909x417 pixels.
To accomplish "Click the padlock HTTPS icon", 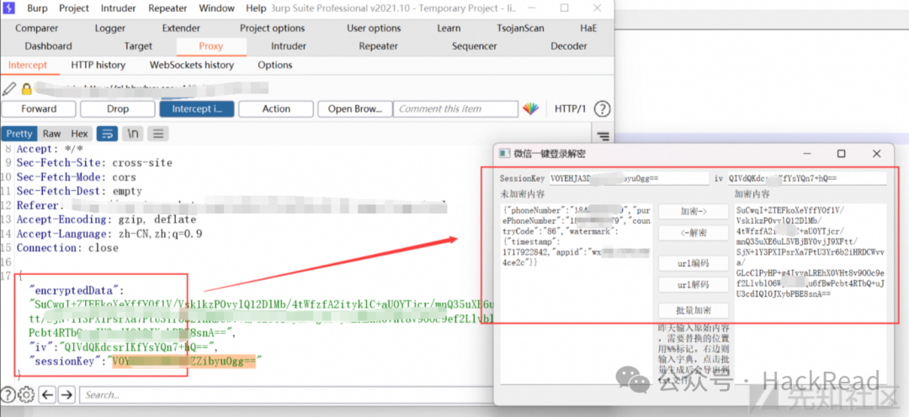I will point(26,89).
